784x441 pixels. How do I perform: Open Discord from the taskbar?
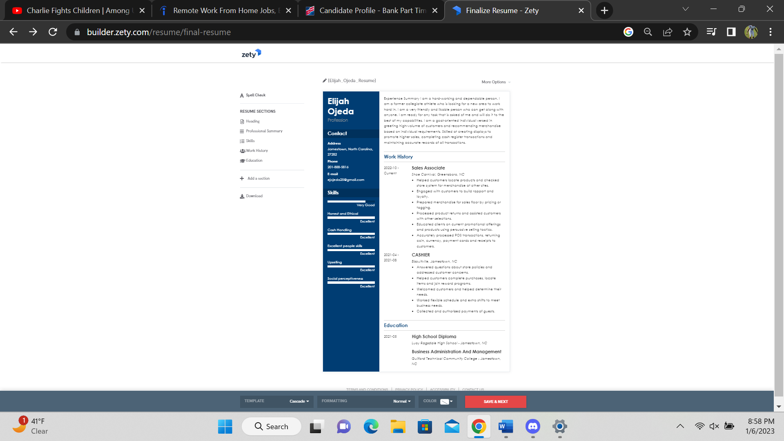point(533,426)
